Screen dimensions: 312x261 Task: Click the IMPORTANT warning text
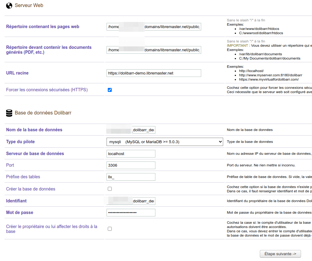point(238,45)
